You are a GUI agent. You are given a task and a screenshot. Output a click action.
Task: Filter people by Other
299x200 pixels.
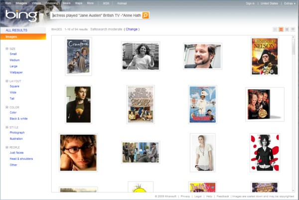[13, 165]
